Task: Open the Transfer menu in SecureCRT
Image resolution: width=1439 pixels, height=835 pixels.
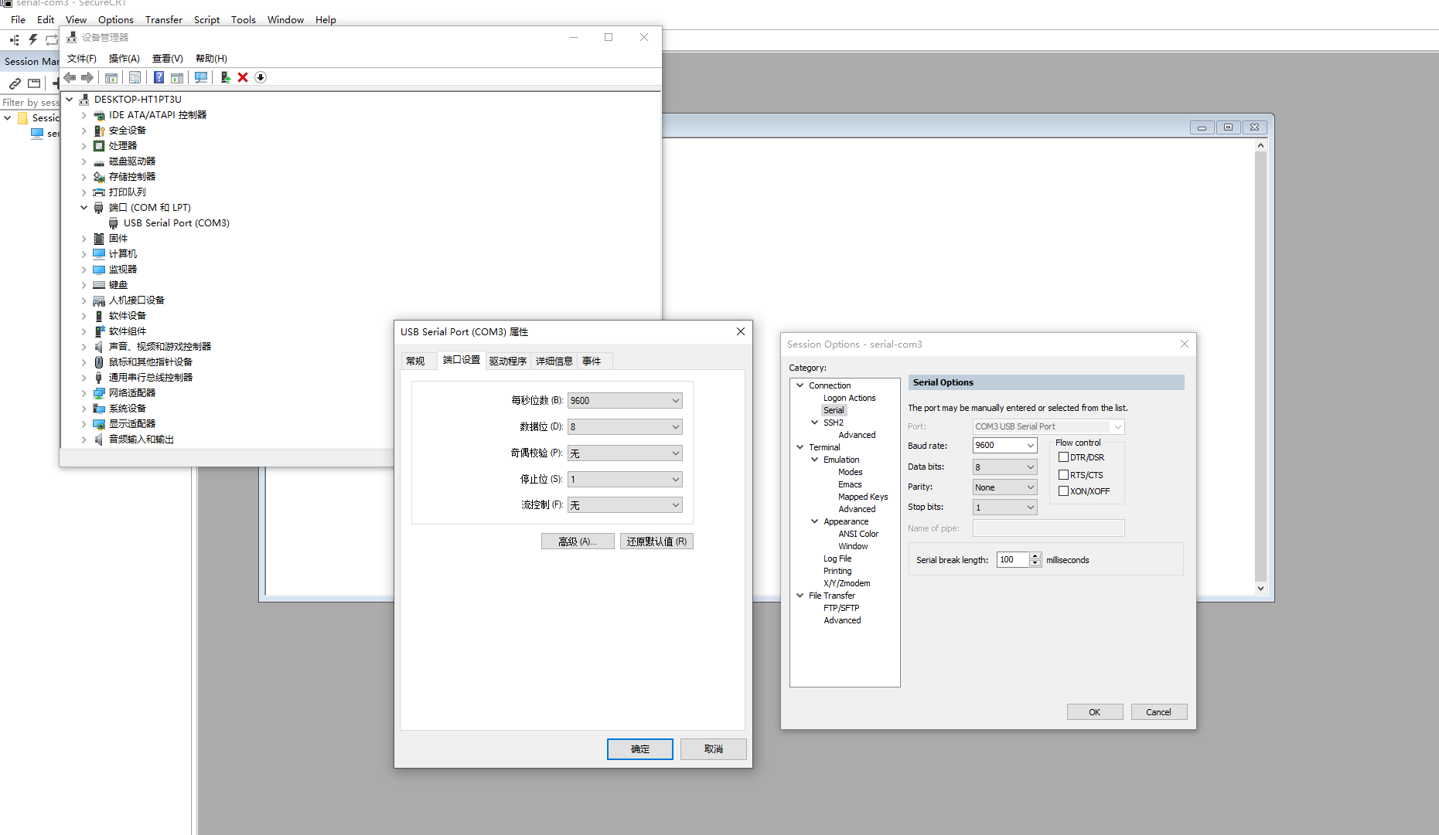Action: pos(164,20)
